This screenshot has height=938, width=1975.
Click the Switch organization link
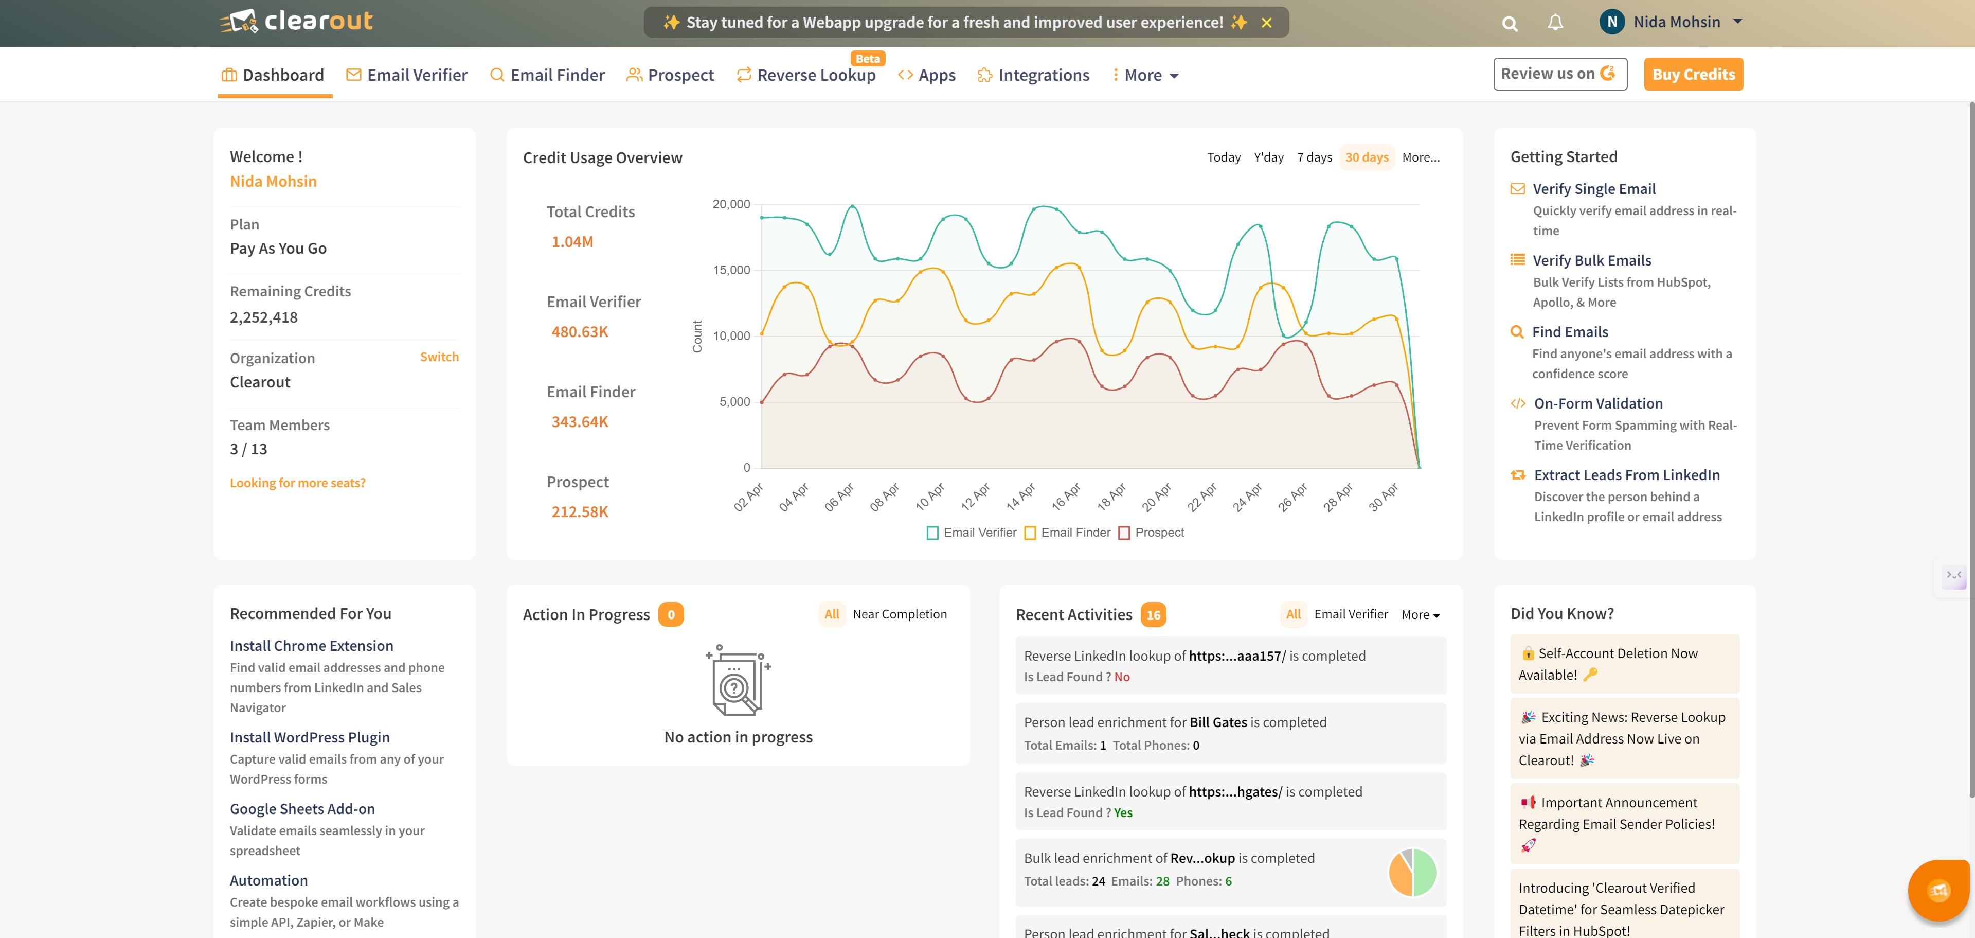tap(439, 357)
